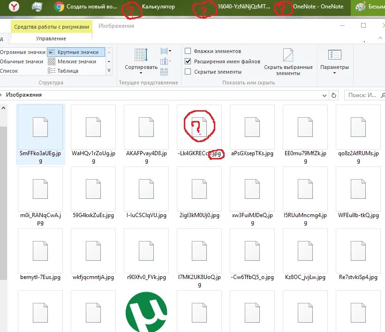Uncheck Расширения имен файлов
The image size is (385, 332).
188,61
